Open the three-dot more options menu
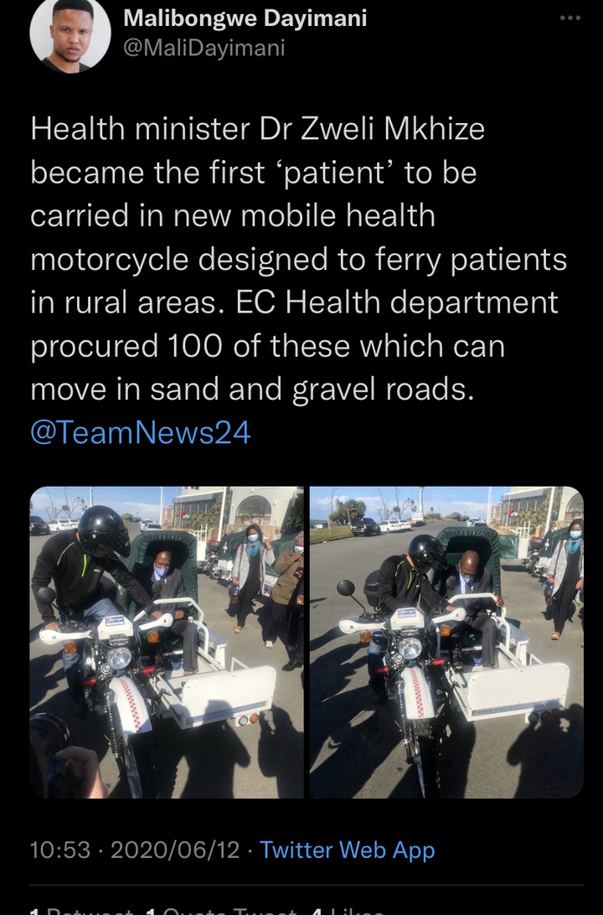 click(x=569, y=18)
